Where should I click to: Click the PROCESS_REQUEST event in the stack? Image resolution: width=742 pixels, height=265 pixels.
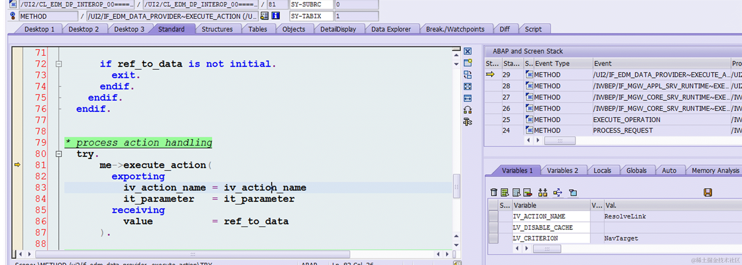tap(623, 131)
